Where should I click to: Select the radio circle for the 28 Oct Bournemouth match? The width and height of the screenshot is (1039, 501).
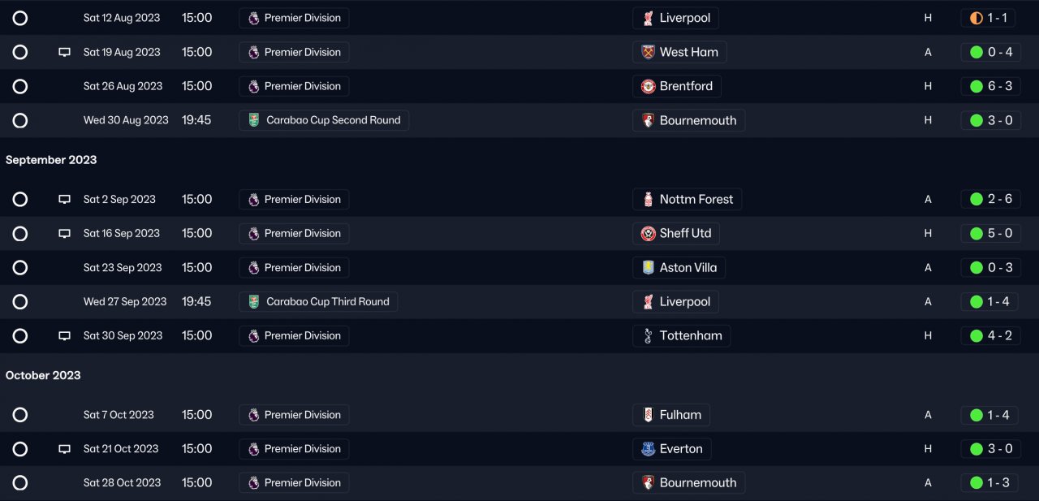tap(20, 483)
